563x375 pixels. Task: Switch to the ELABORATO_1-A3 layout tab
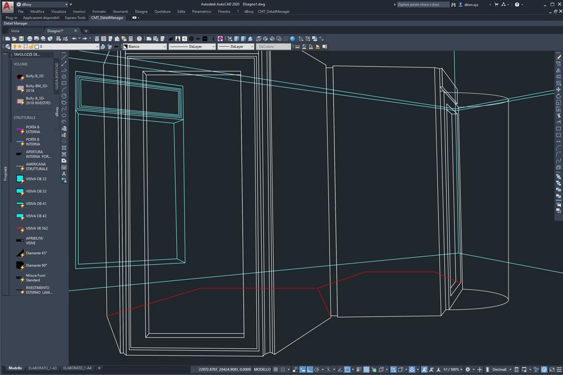click(43, 368)
